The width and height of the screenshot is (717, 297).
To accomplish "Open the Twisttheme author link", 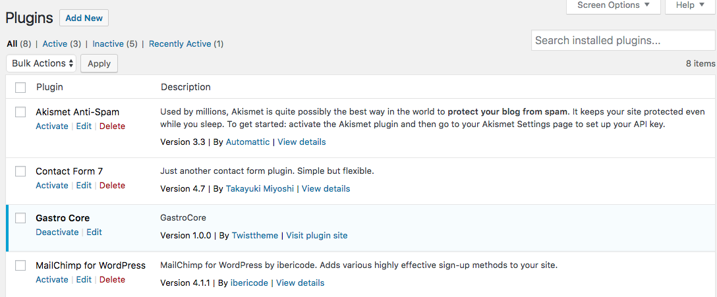I will point(254,236).
